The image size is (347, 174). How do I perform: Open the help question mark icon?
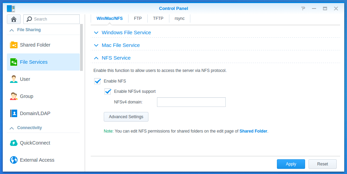coord(303,9)
